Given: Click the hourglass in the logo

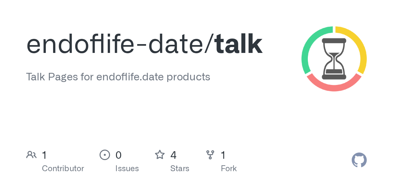Looking at the screenshot, I should [334, 59].
